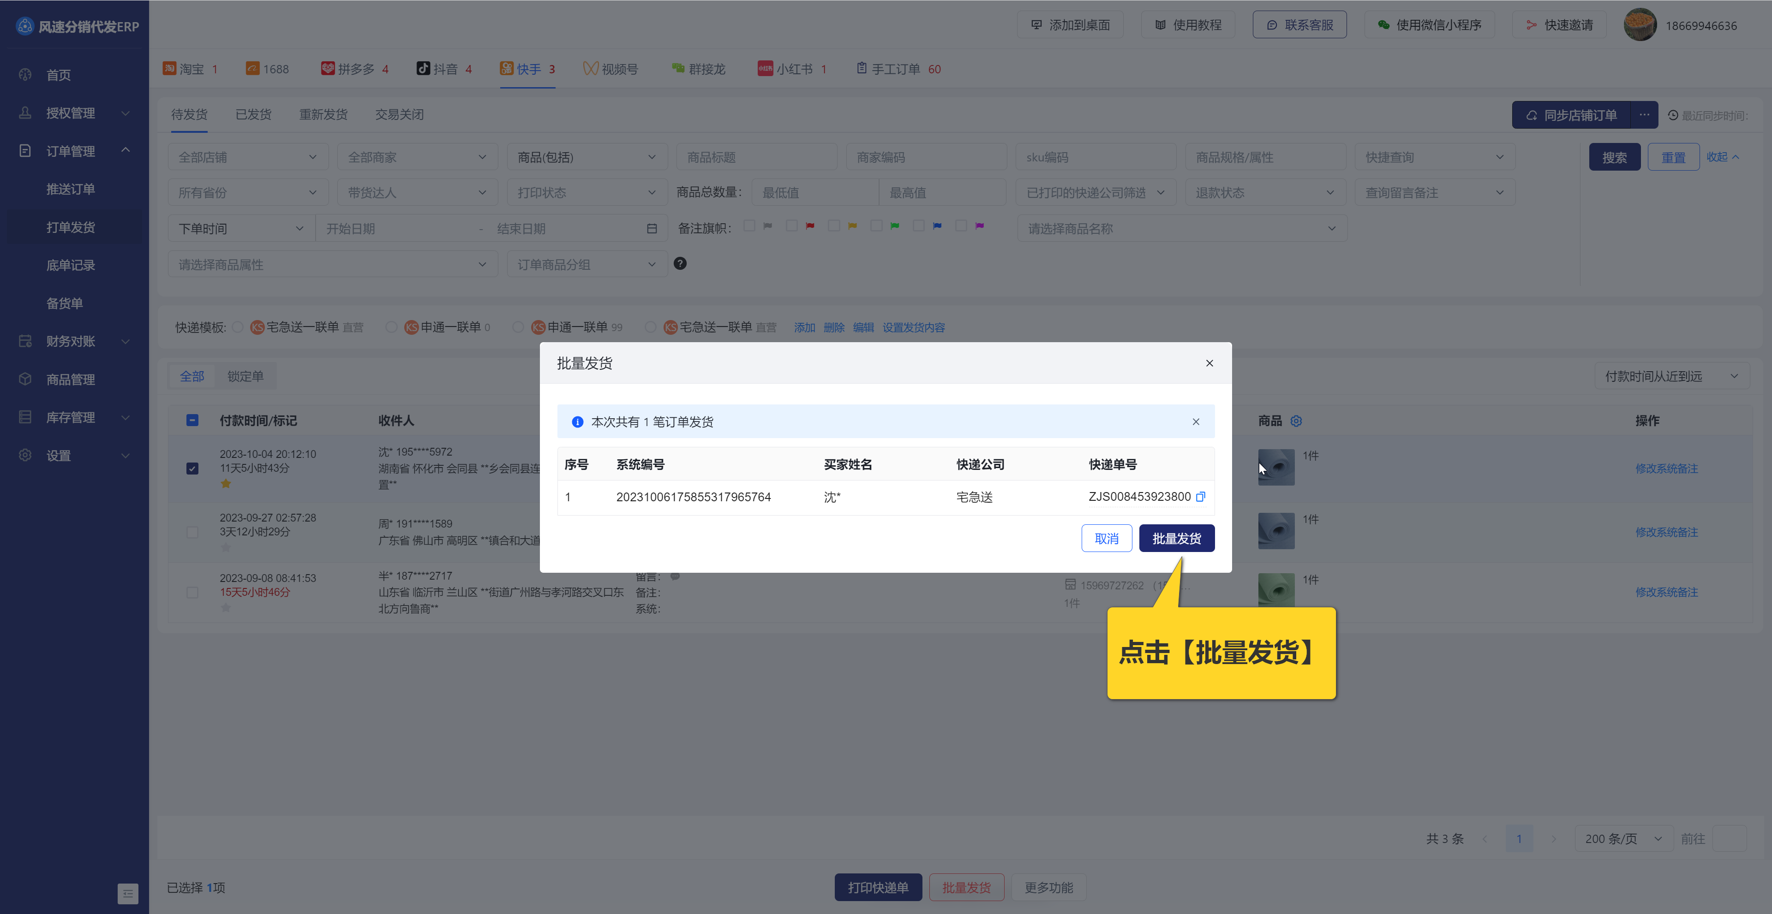This screenshot has height=914, width=1772.
Task: Click the 商品标题 input field
Action: click(x=756, y=157)
